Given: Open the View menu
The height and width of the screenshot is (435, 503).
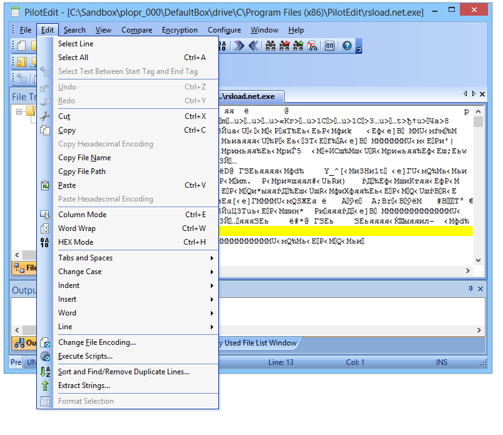Looking at the screenshot, I should (103, 30).
